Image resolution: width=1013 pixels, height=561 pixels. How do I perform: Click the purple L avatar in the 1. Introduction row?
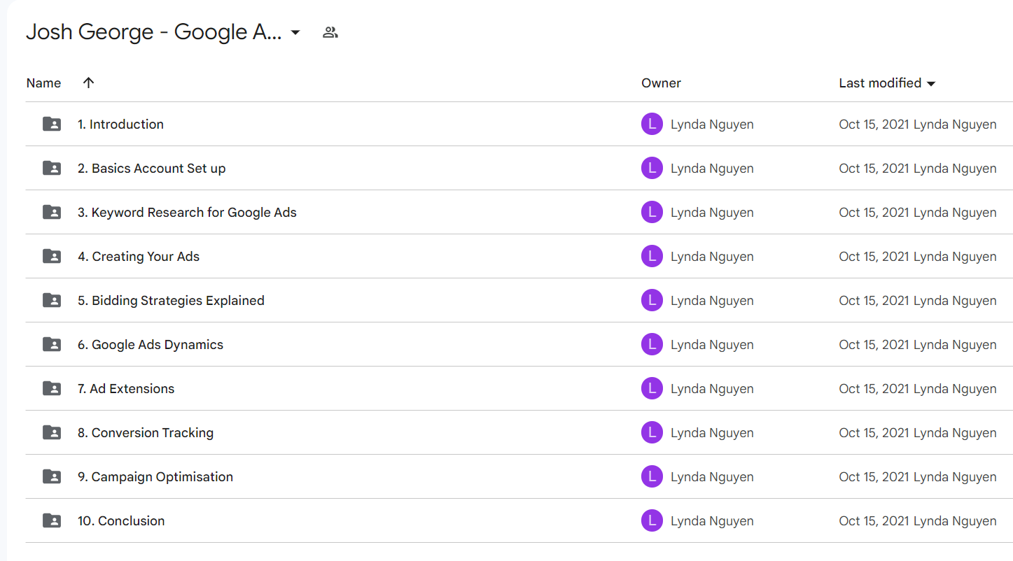[x=652, y=124]
